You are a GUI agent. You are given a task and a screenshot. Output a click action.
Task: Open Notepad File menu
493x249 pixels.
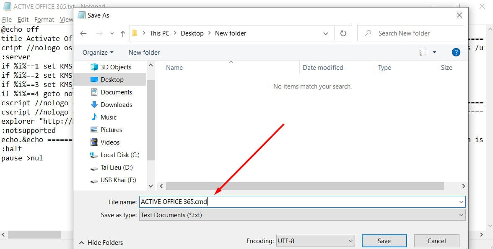click(x=7, y=20)
